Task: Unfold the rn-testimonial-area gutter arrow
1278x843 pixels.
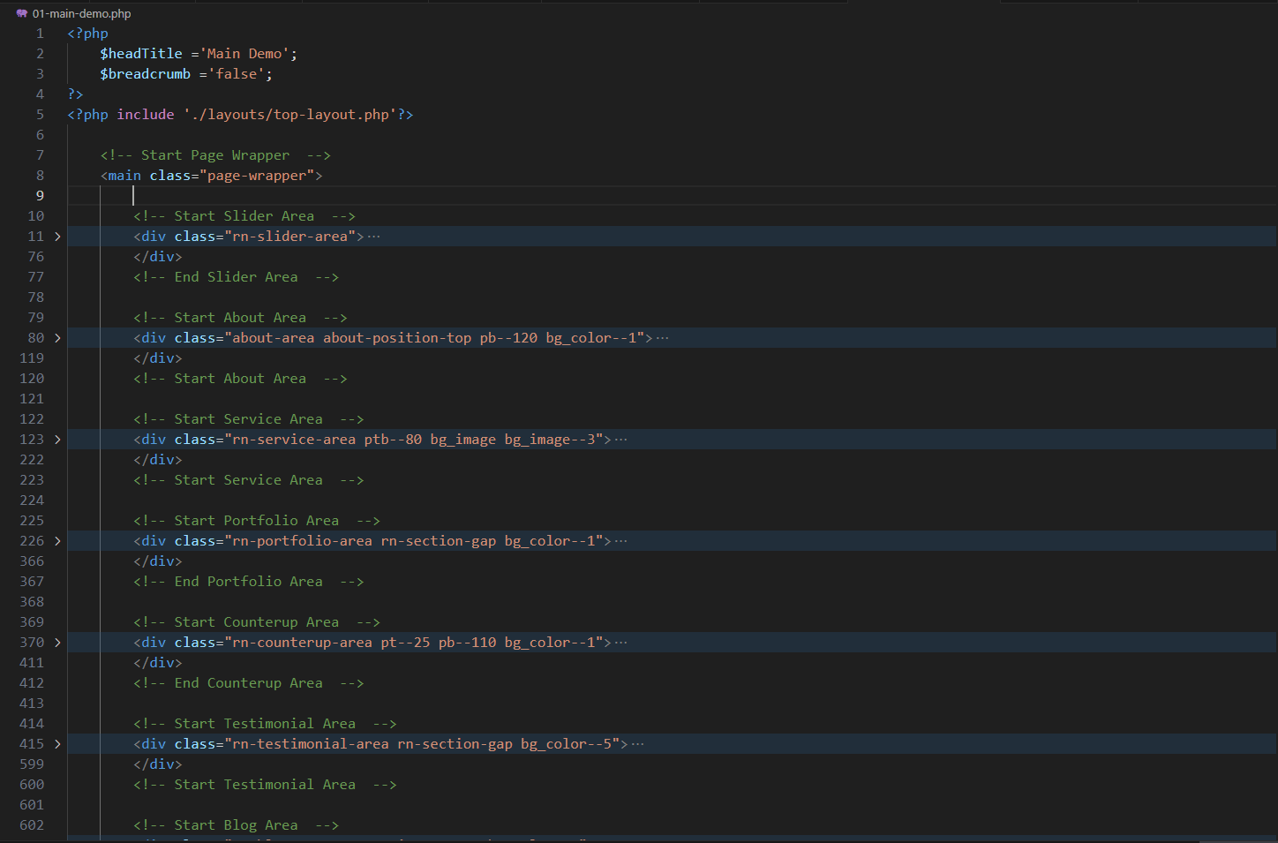Action: click(58, 744)
